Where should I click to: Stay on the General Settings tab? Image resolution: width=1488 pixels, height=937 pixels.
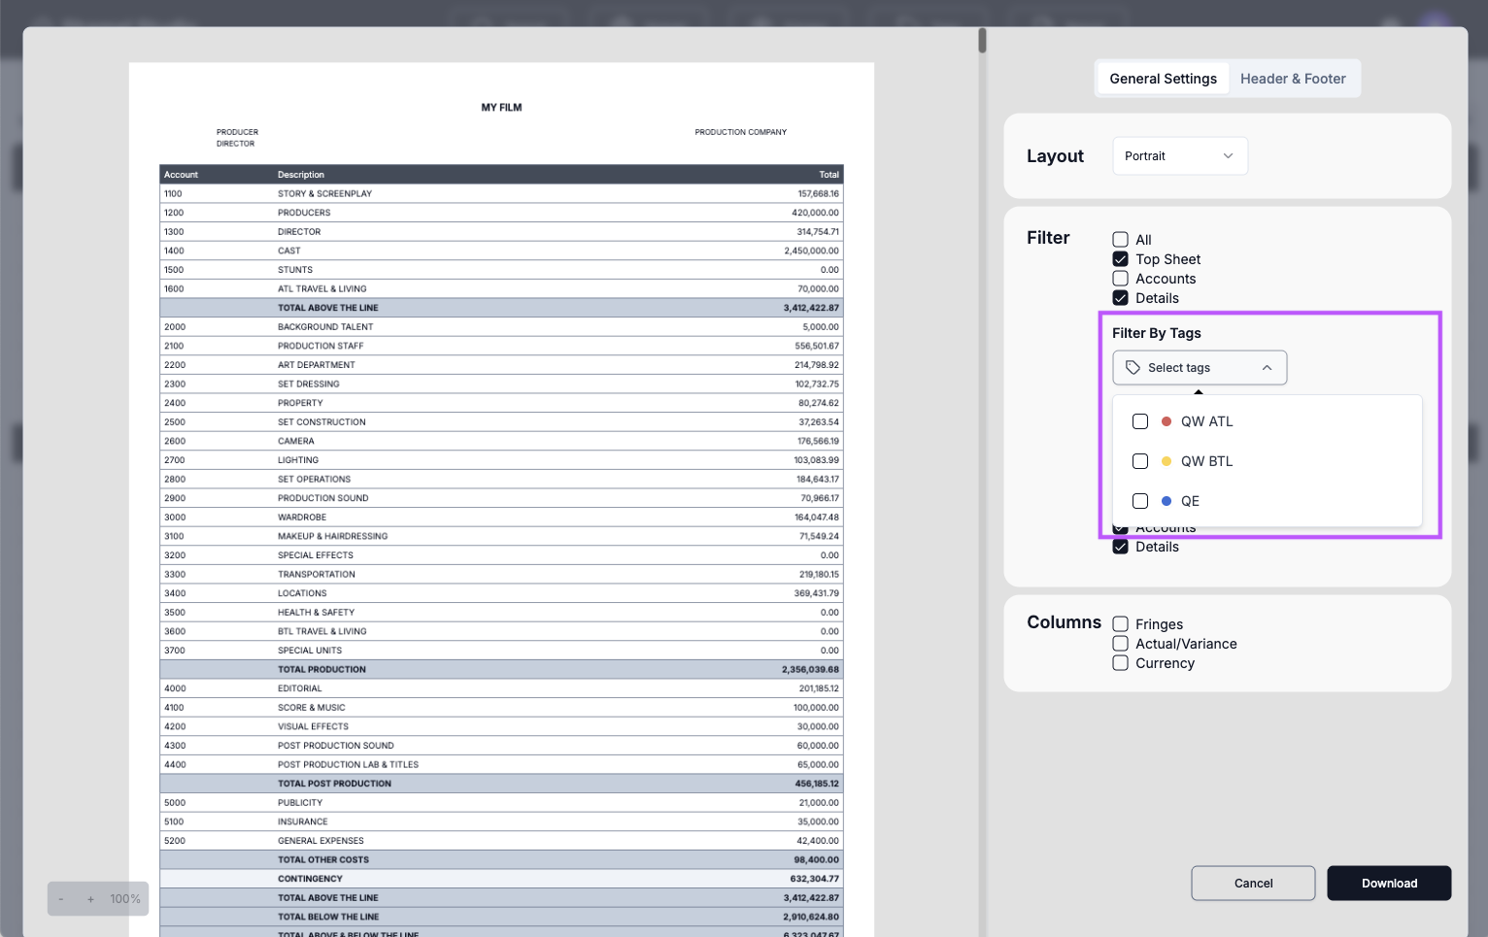tap(1163, 79)
